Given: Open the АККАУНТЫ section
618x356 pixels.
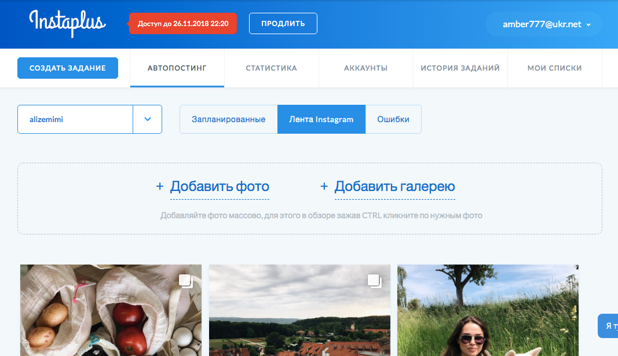Looking at the screenshot, I should pos(365,68).
